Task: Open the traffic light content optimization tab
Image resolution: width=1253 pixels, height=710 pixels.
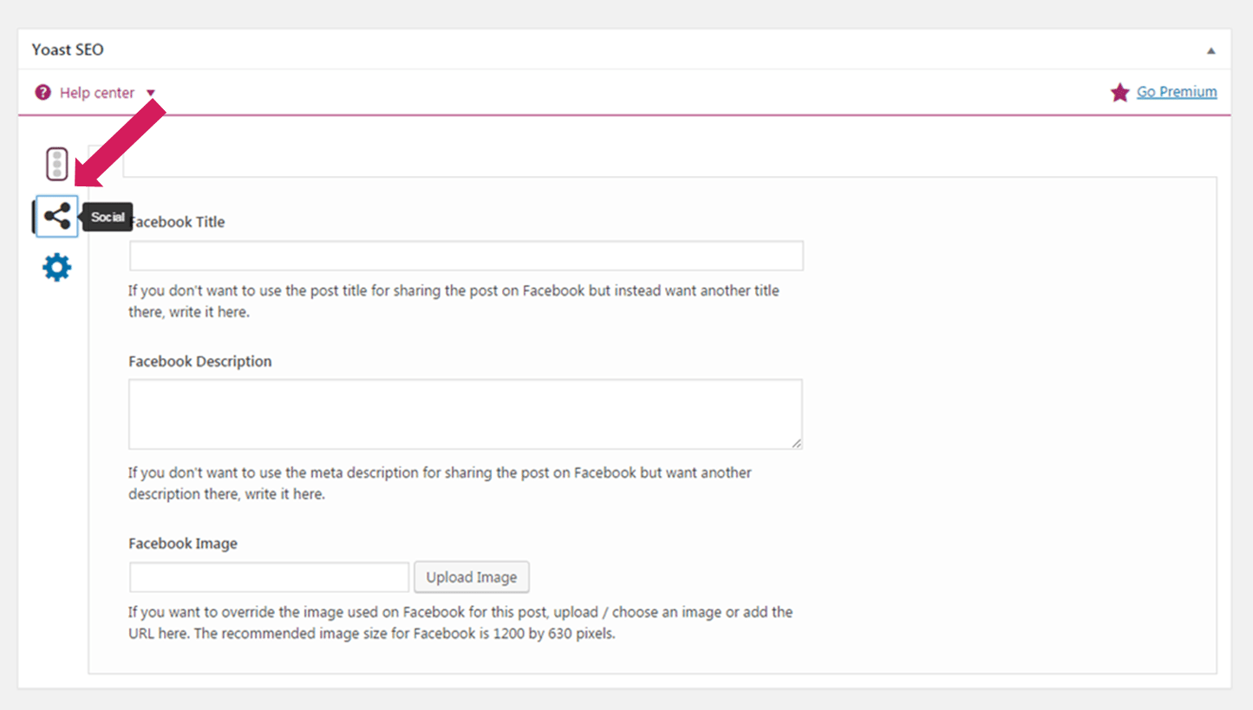Action: pos(57,164)
